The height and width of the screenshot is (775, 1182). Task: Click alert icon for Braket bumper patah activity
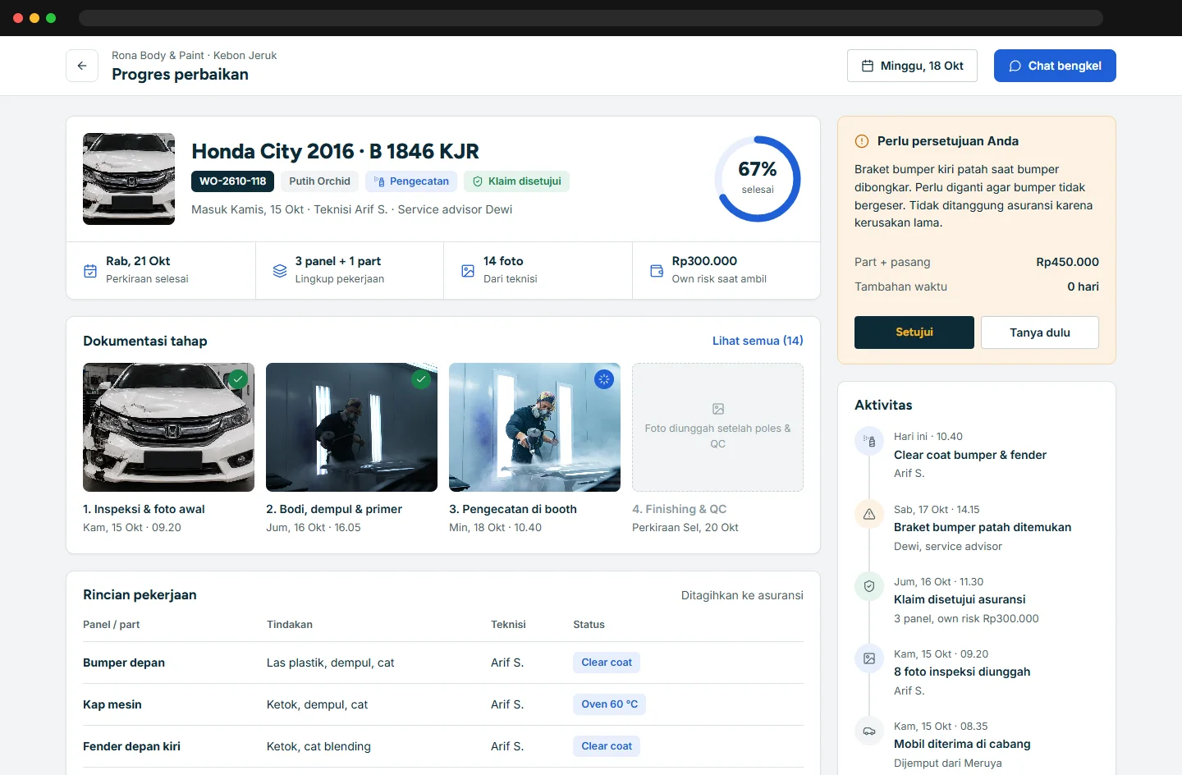pyautogui.click(x=869, y=514)
